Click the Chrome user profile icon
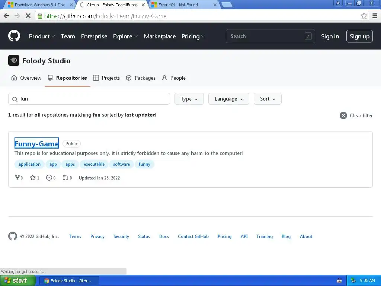This screenshot has width=381, height=286. point(338,3)
